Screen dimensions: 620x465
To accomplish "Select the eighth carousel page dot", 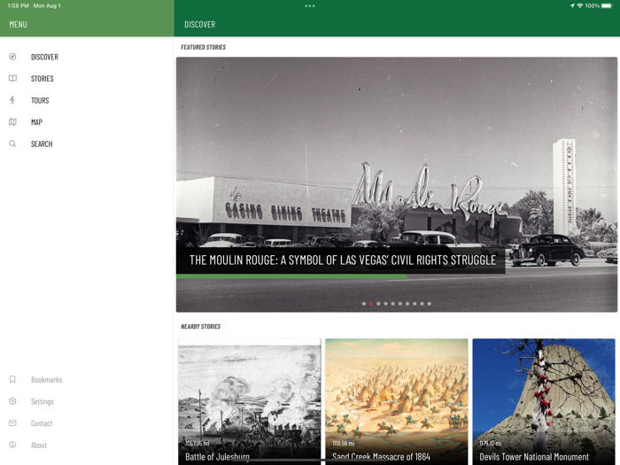I will point(415,304).
